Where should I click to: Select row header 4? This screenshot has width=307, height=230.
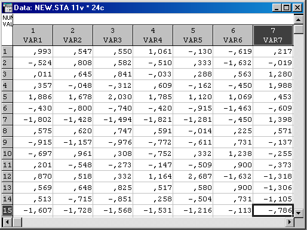(x=7, y=85)
